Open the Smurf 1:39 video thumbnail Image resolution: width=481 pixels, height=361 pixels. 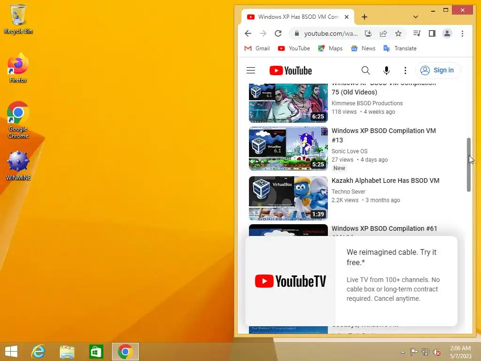click(x=288, y=198)
